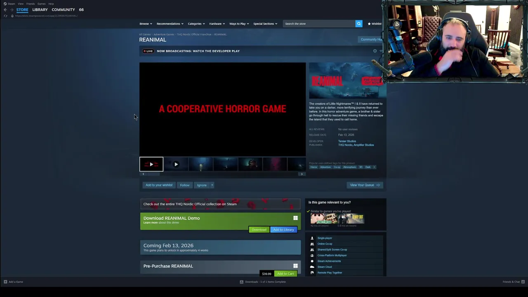Viewport: 528px width, 297px height.
Task: Open Adventure Games breadcrumb link
Action: 164,35
